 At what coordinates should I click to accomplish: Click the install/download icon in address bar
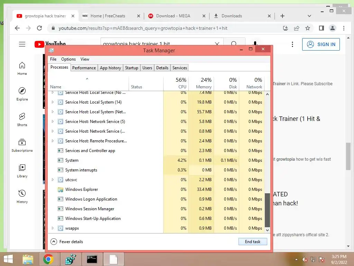point(285,28)
